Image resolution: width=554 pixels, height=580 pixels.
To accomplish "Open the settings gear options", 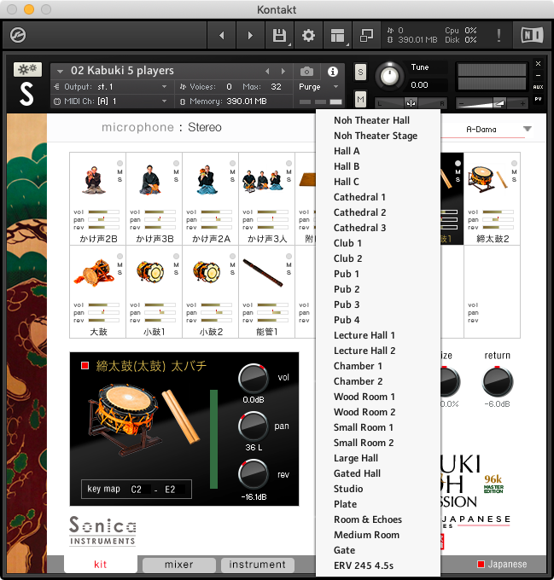I will tap(308, 36).
